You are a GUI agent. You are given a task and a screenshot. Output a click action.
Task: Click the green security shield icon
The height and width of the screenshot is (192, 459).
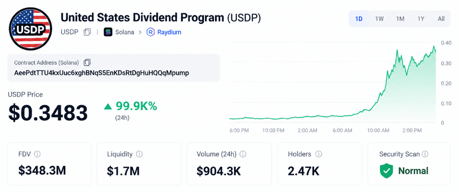[x=386, y=171]
